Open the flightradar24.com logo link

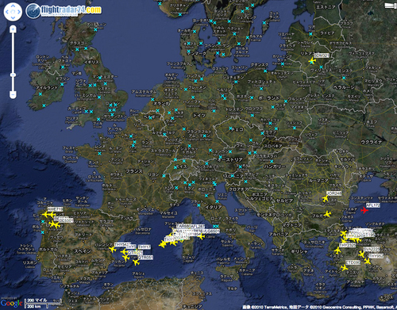coord(64,10)
